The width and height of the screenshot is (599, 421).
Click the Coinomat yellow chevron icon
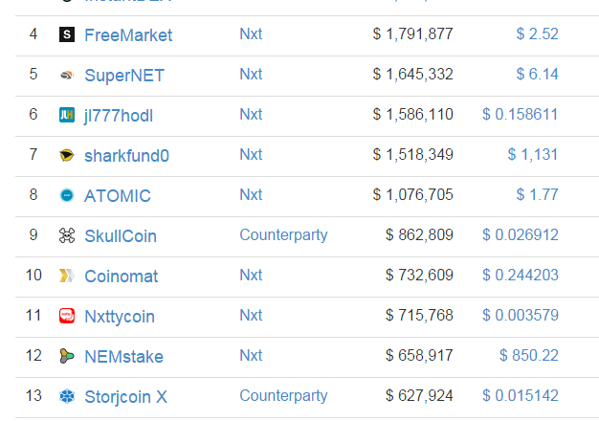[x=67, y=276]
